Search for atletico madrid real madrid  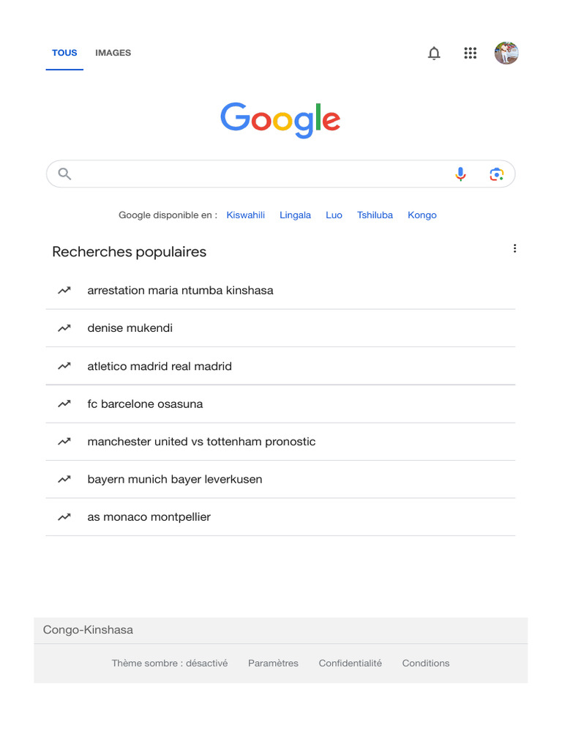pos(160,366)
